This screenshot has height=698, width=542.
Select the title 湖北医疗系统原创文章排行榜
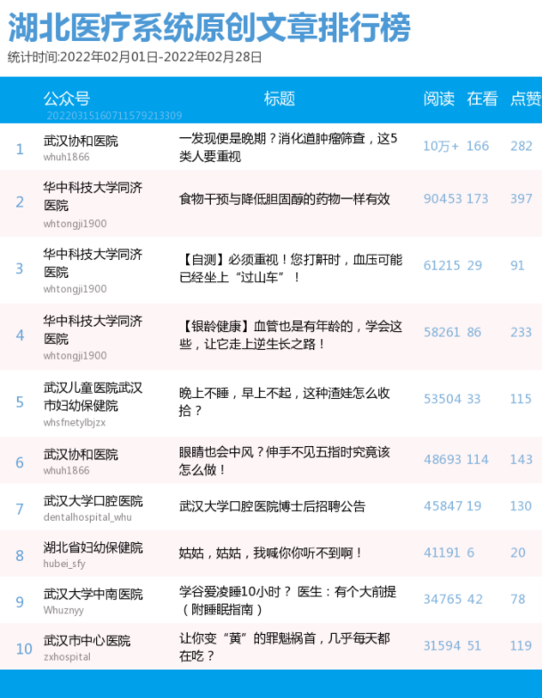(x=209, y=28)
